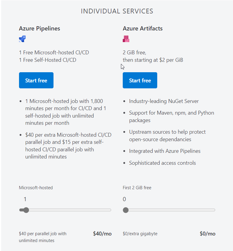Click the Microsoft-hosted job count value
The image size is (233, 251).
pyautogui.click(x=25, y=199)
